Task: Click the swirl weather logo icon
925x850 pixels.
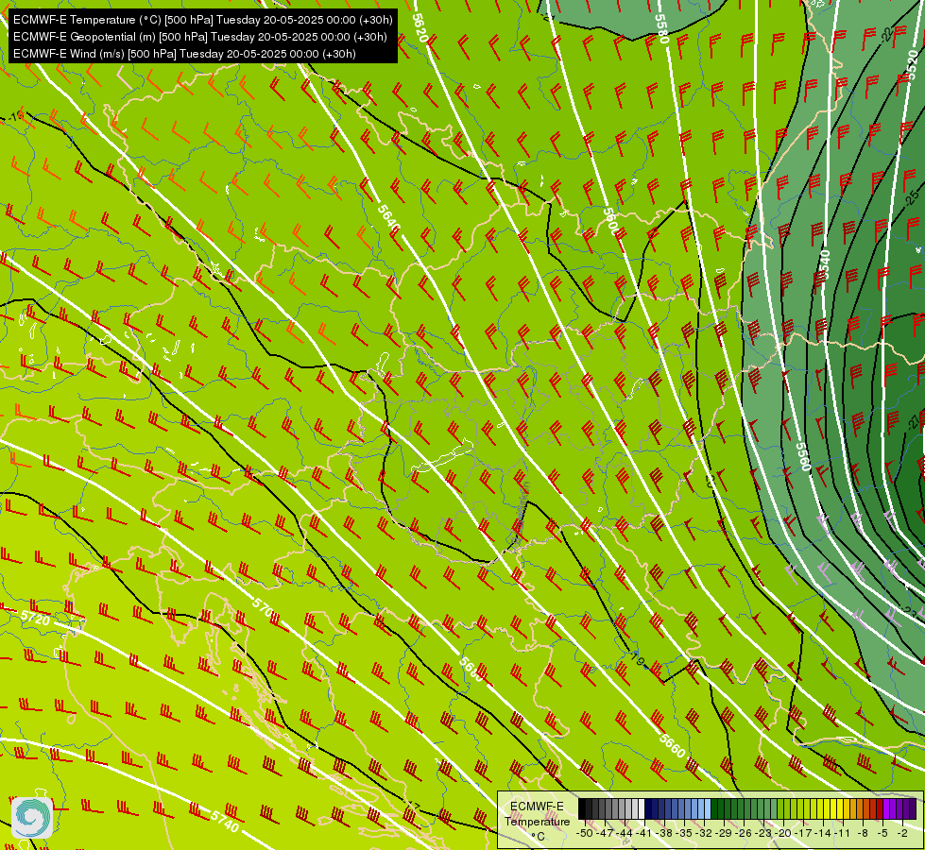Action: click(x=32, y=817)
